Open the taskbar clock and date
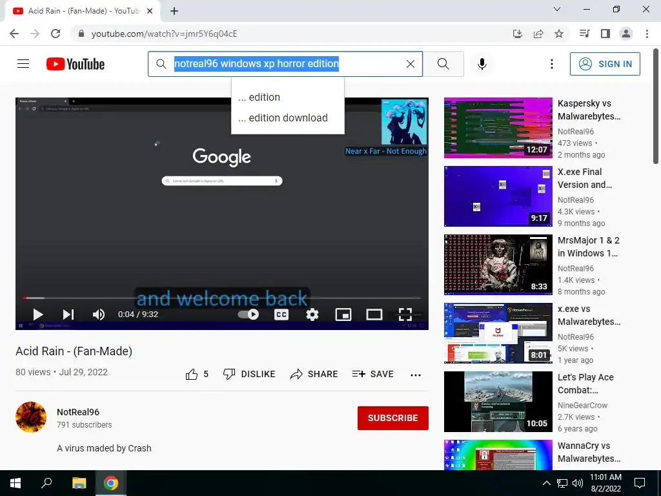 coord(605,483)
